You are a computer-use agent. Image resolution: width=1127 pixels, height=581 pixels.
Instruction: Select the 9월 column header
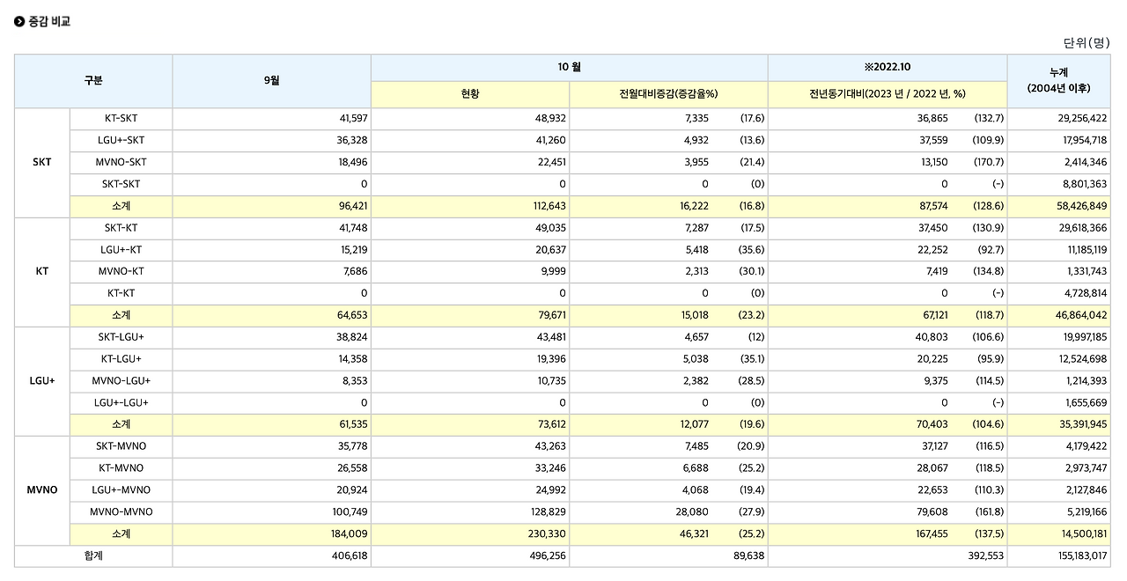(x=270, y=80)
